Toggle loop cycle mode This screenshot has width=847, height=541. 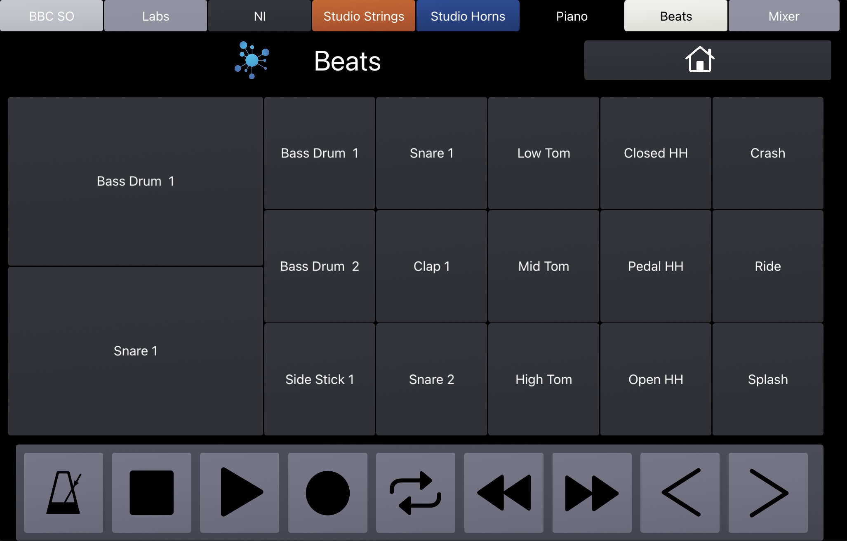pos(416,493)
